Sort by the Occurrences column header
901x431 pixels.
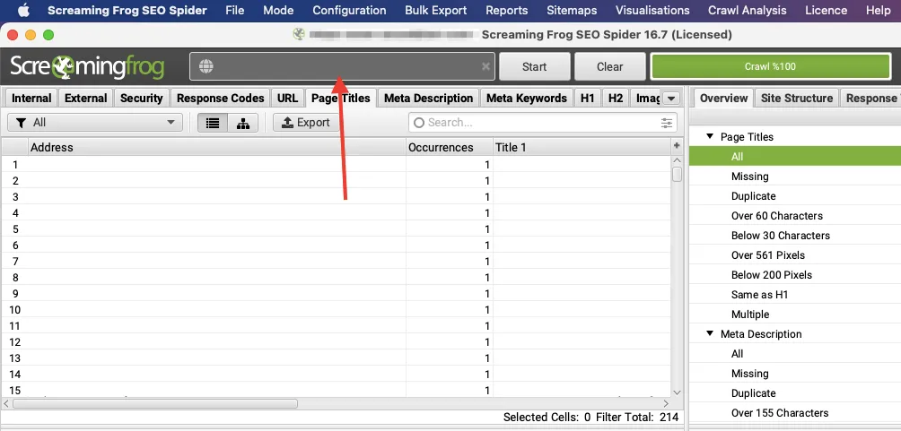click(x=450, y=148)
